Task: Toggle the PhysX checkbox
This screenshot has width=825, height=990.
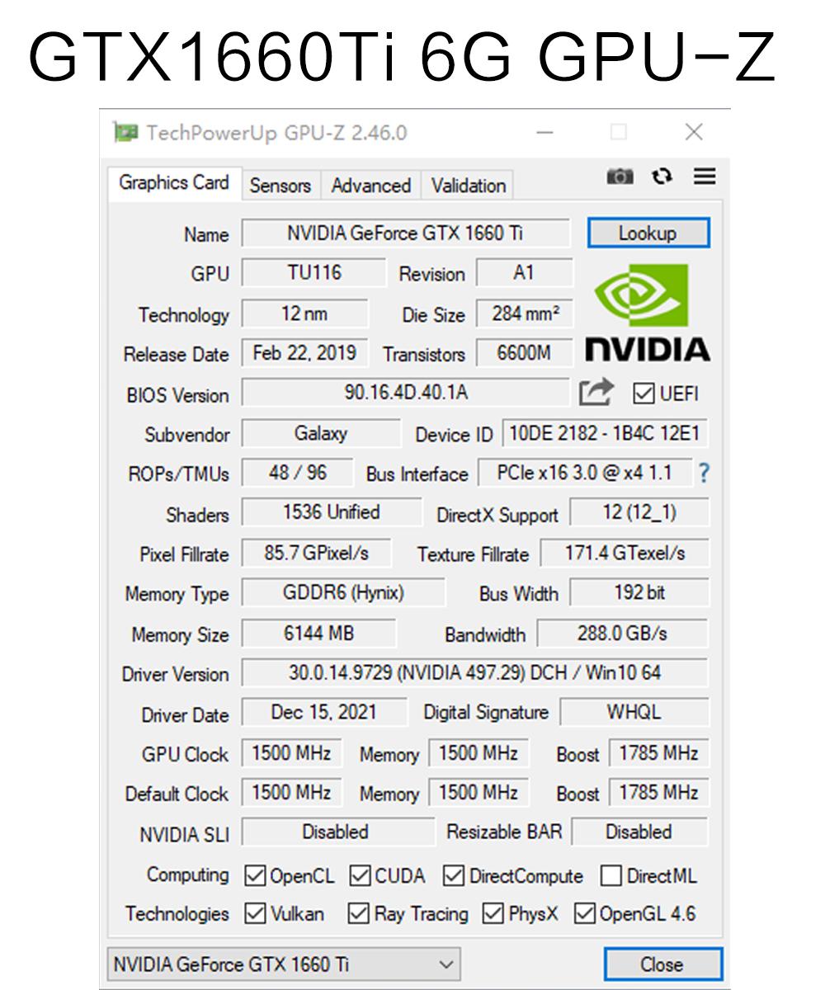Action: (493, 914)
